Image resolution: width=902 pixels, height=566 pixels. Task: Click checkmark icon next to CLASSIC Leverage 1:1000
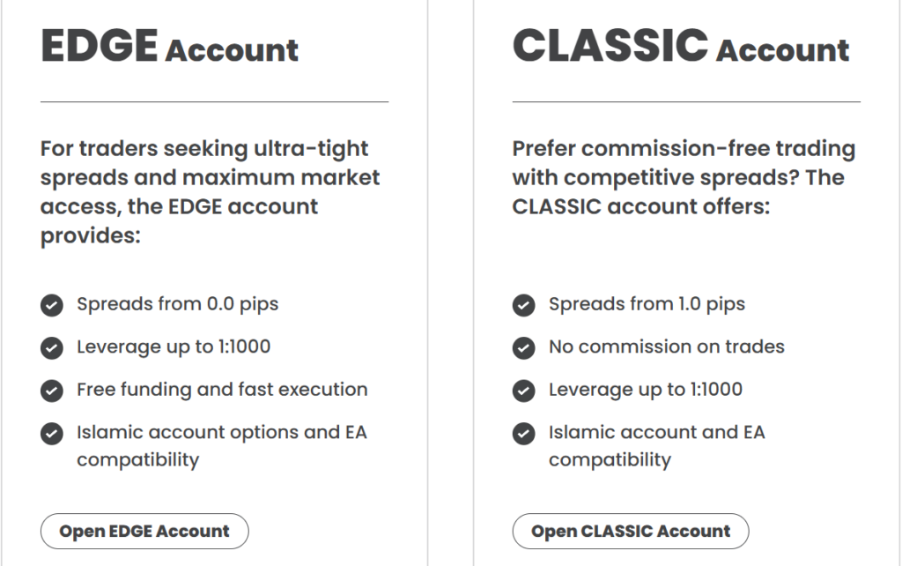(524, 390)
